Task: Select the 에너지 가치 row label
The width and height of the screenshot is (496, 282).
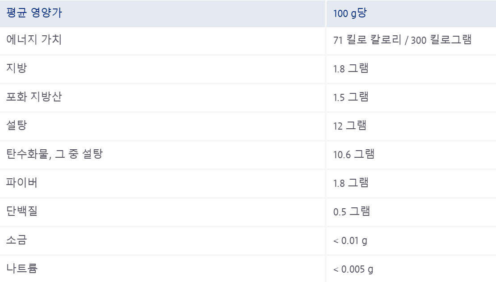Action: tap(34, 40)
